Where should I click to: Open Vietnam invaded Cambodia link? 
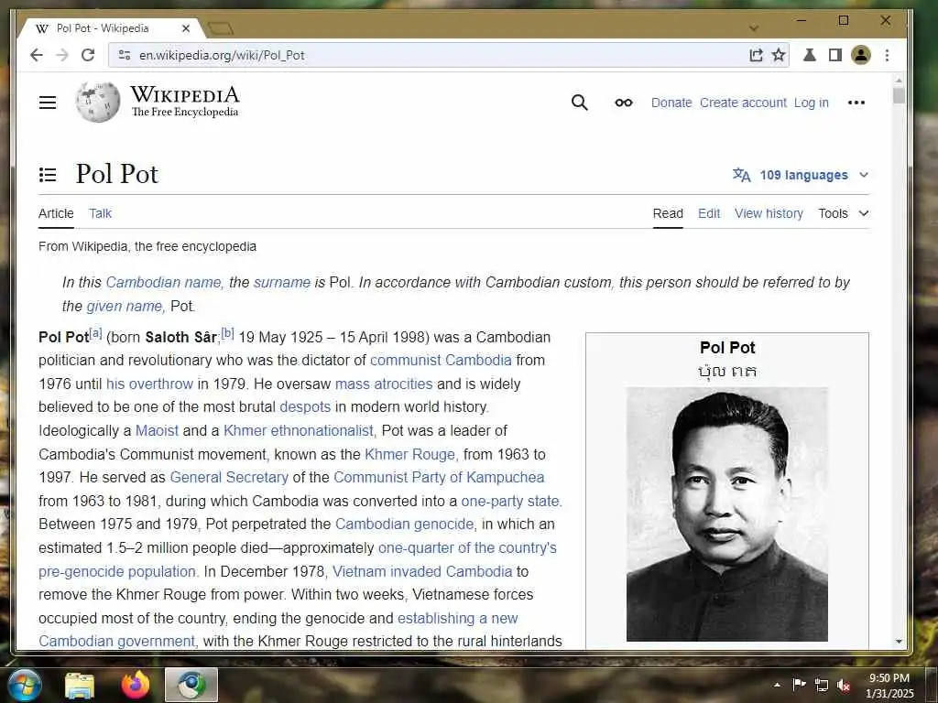422,571
